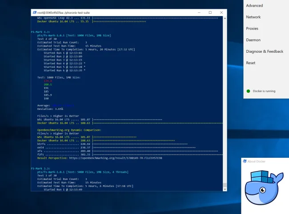The height and width of the screenshot is (214, 289).
Task: Maximize the phoronix-test-suite terminal window
Action: point(210,12)
